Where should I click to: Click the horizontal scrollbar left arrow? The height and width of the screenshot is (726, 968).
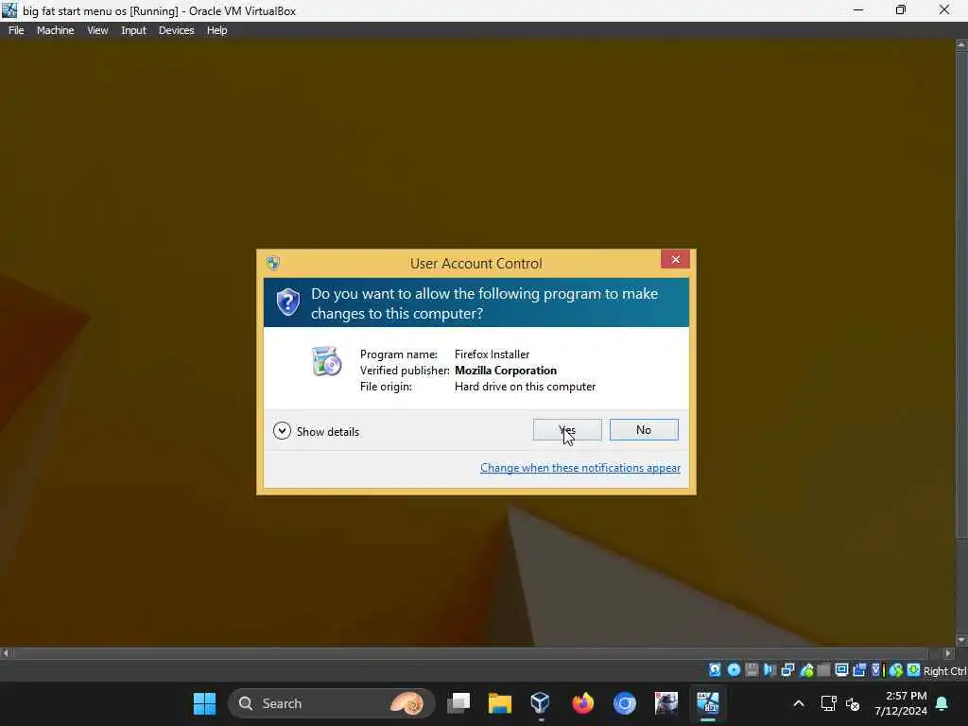6,653
